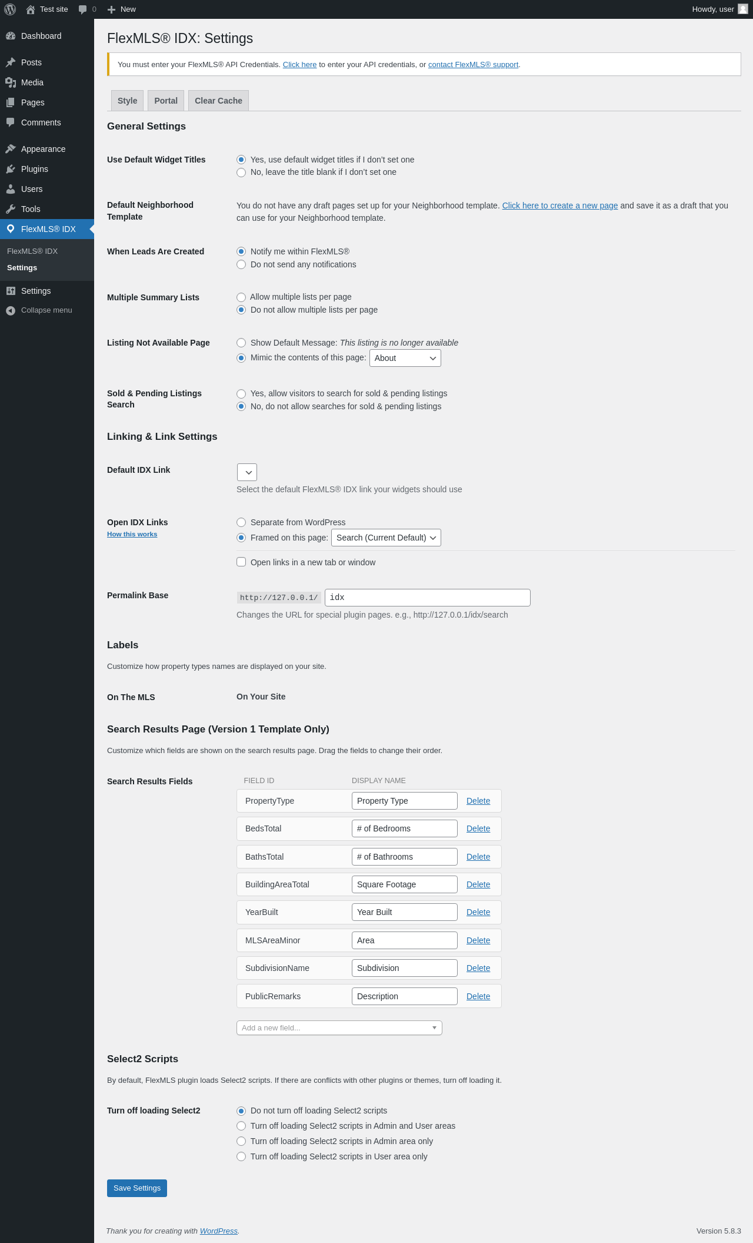The width and height of the screenshot is (753, 1243).
Task: Click the Posts pushpin icon
Action: tap(11, 62)
